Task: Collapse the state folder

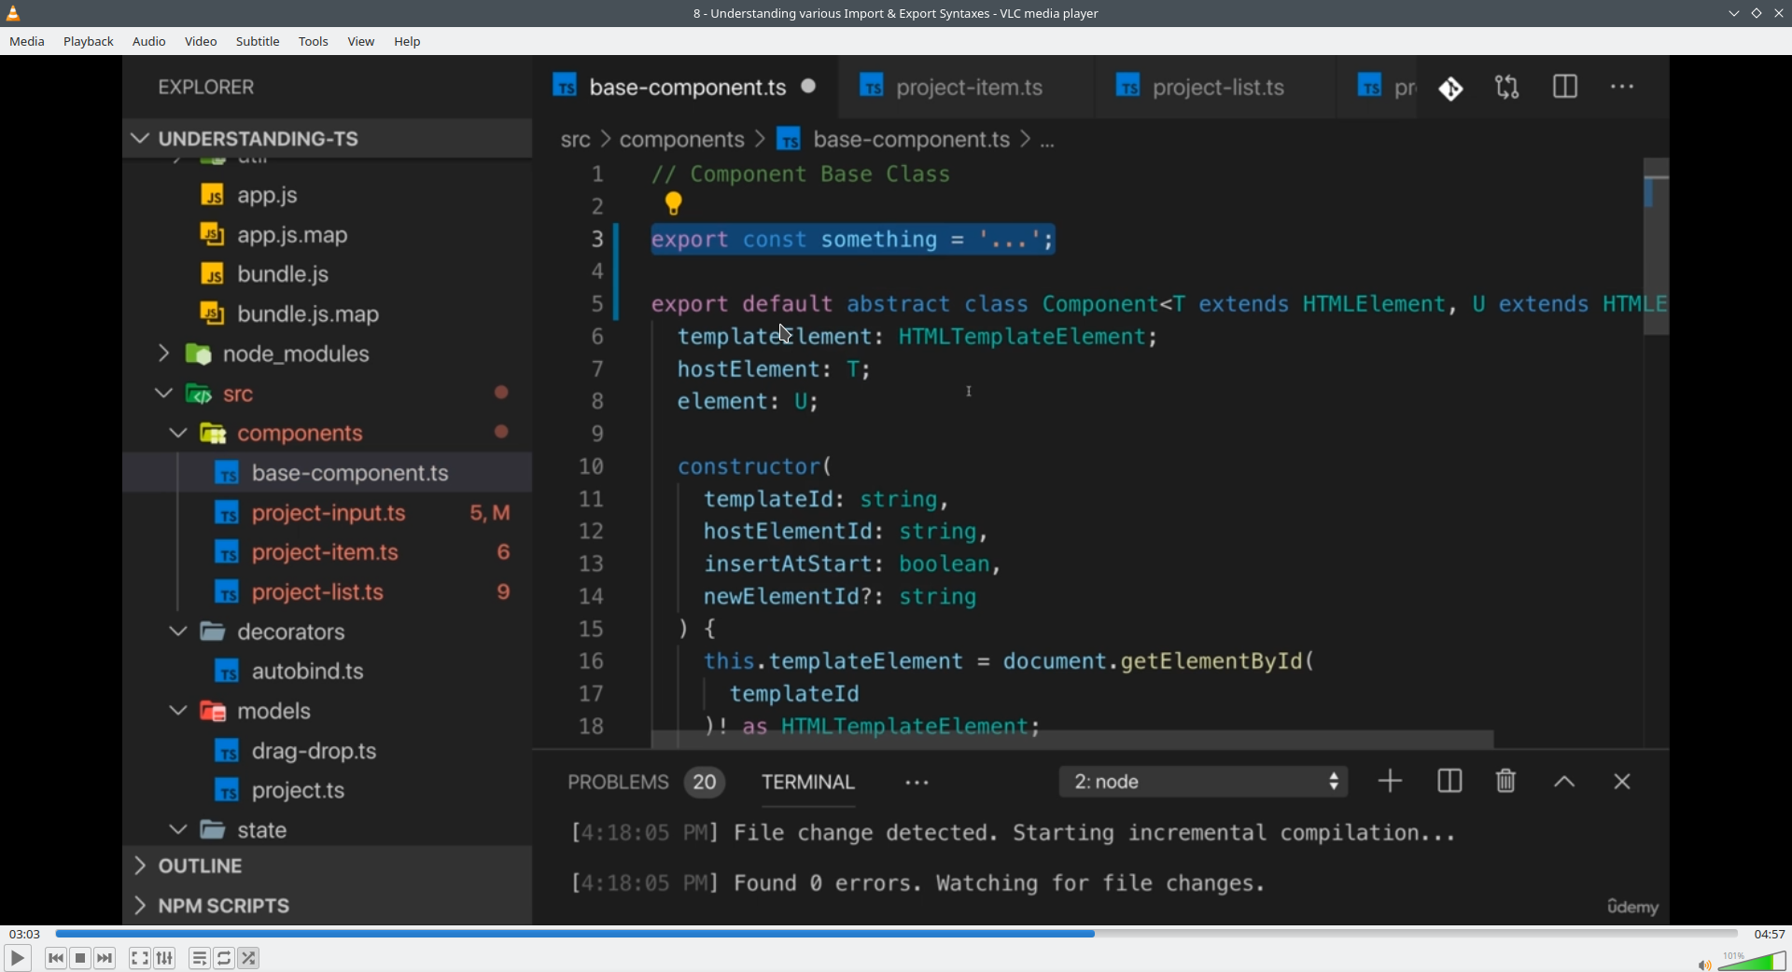Action: [x=178, y=829]
